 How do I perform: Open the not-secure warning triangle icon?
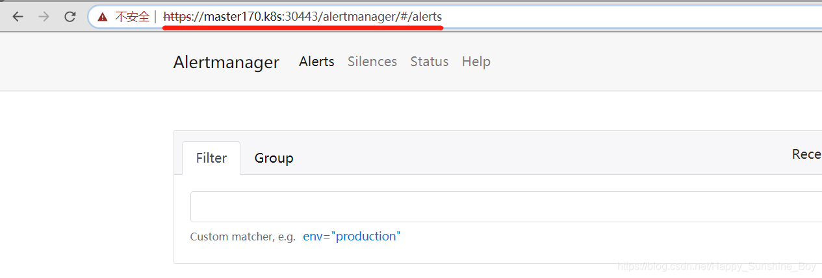coord(103,17)
